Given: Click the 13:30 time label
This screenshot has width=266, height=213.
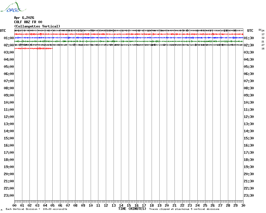Looking at the screenshot, I should point(249,124).
